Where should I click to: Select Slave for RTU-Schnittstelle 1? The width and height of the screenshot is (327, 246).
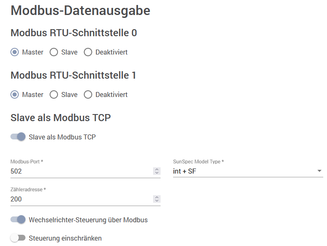tap(54, 94)
